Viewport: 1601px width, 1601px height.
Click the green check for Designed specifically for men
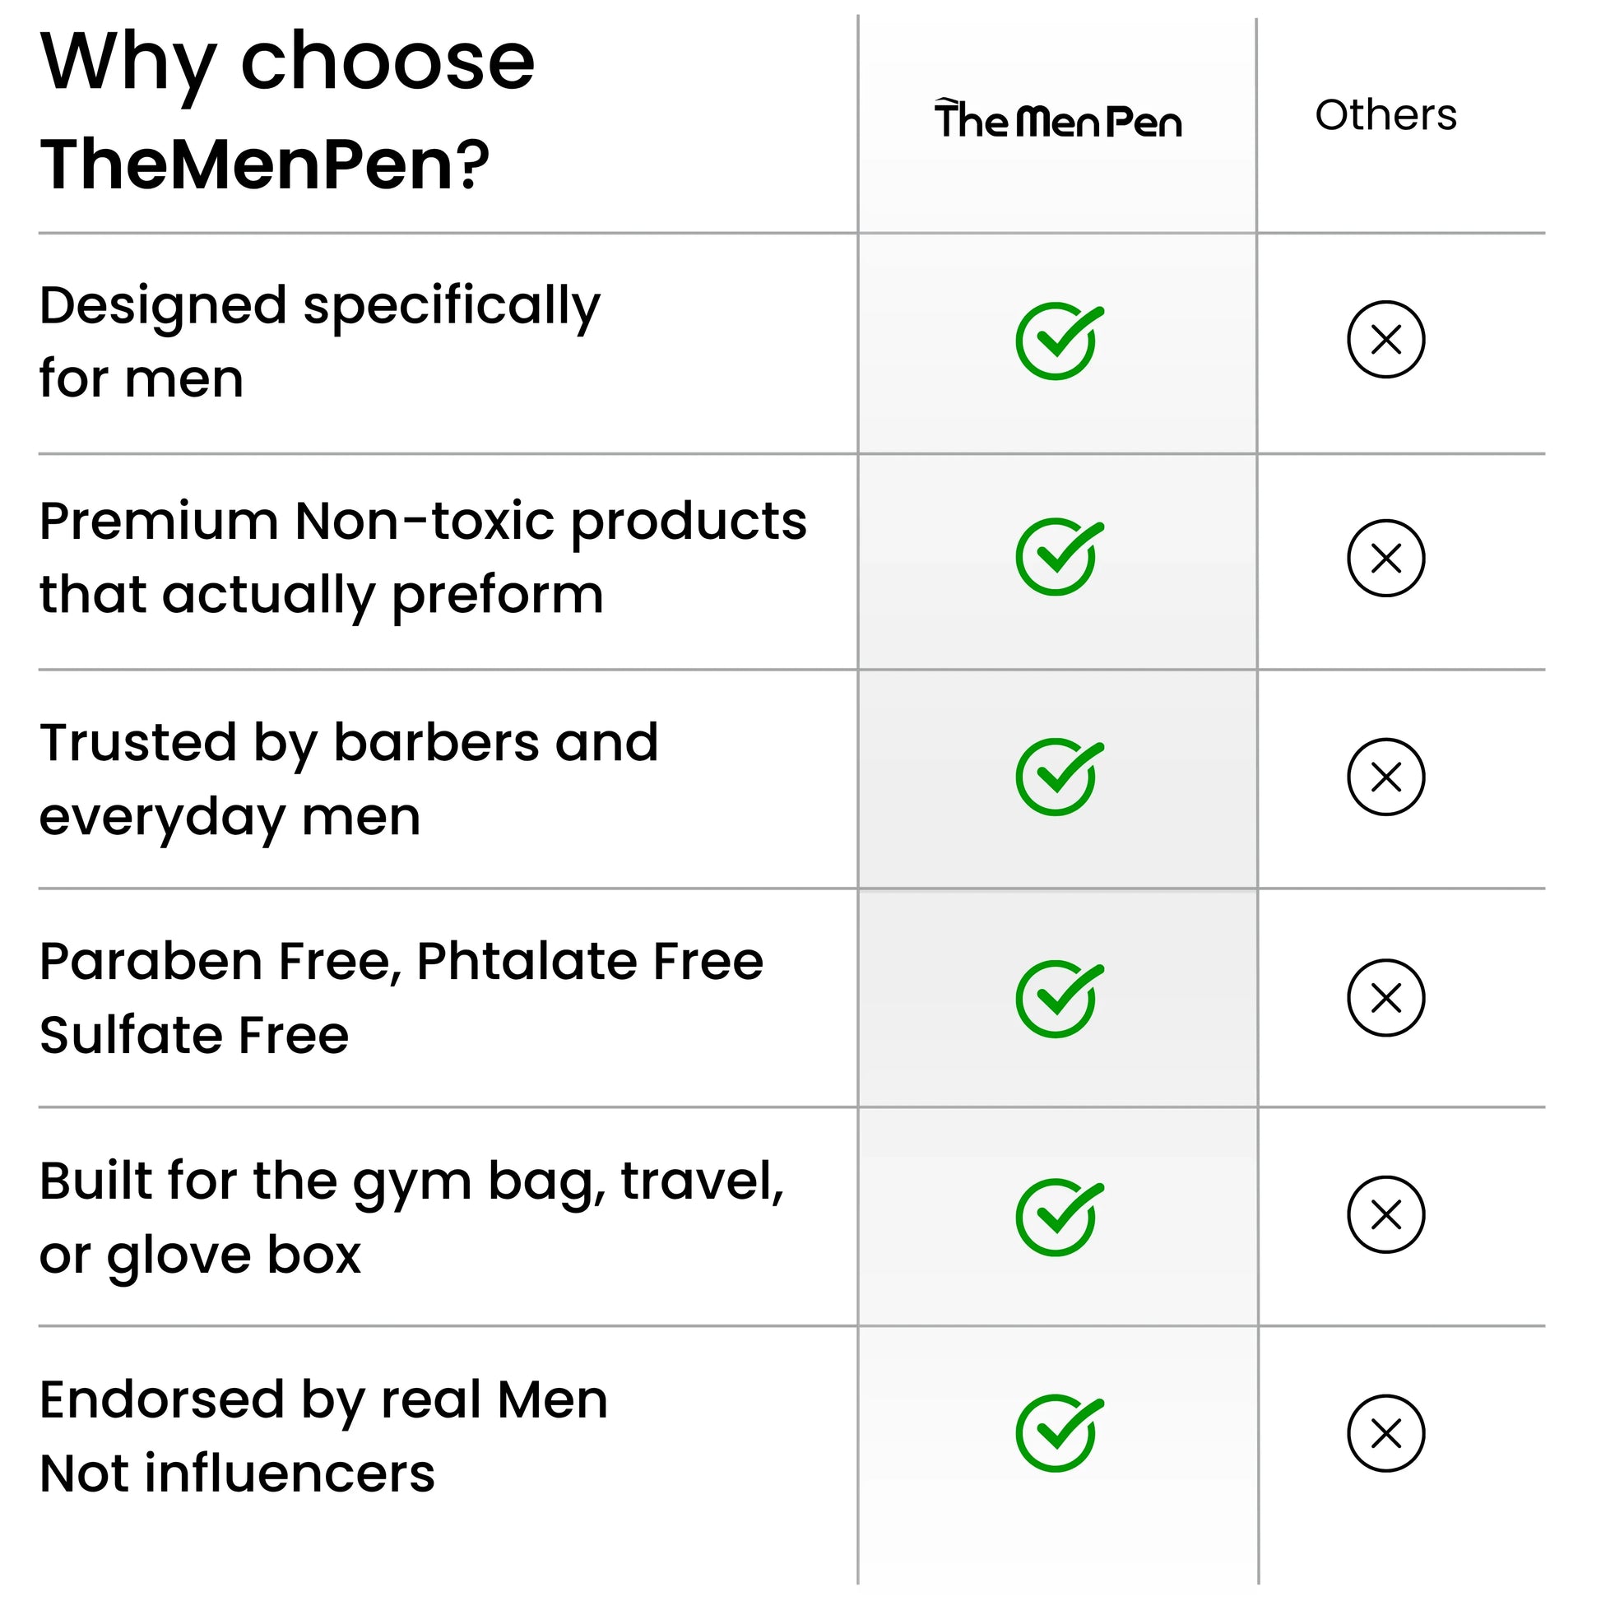(1057, 341)
